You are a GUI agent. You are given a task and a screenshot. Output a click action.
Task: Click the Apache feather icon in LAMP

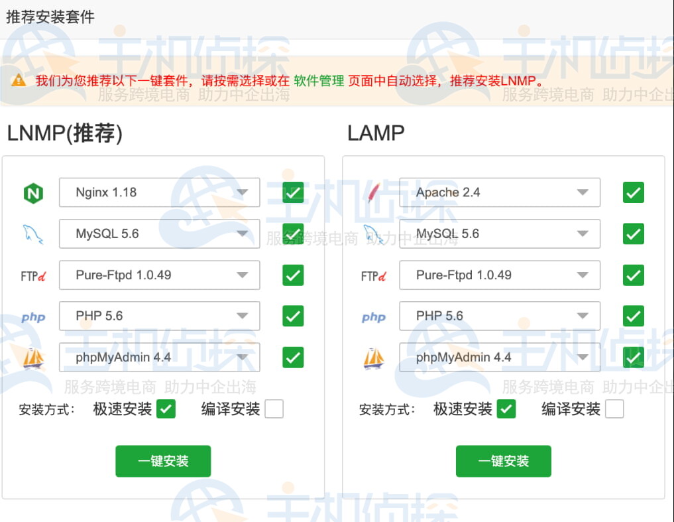[374, 193]
